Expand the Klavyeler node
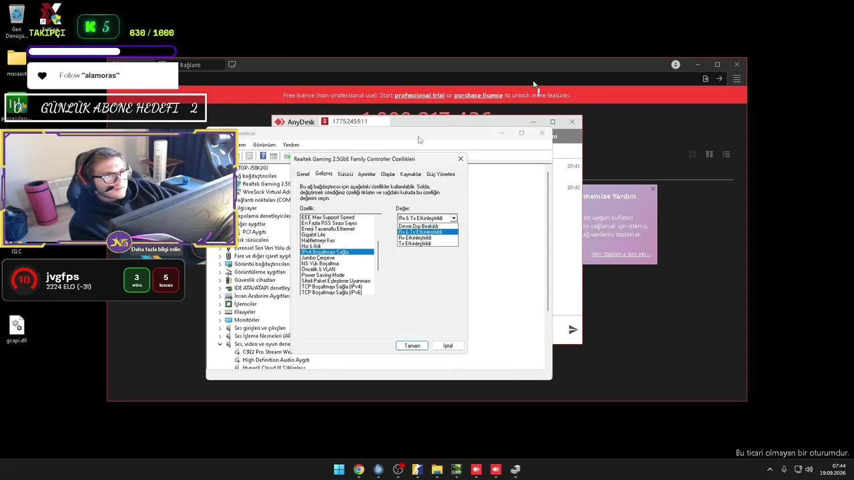 220,312
